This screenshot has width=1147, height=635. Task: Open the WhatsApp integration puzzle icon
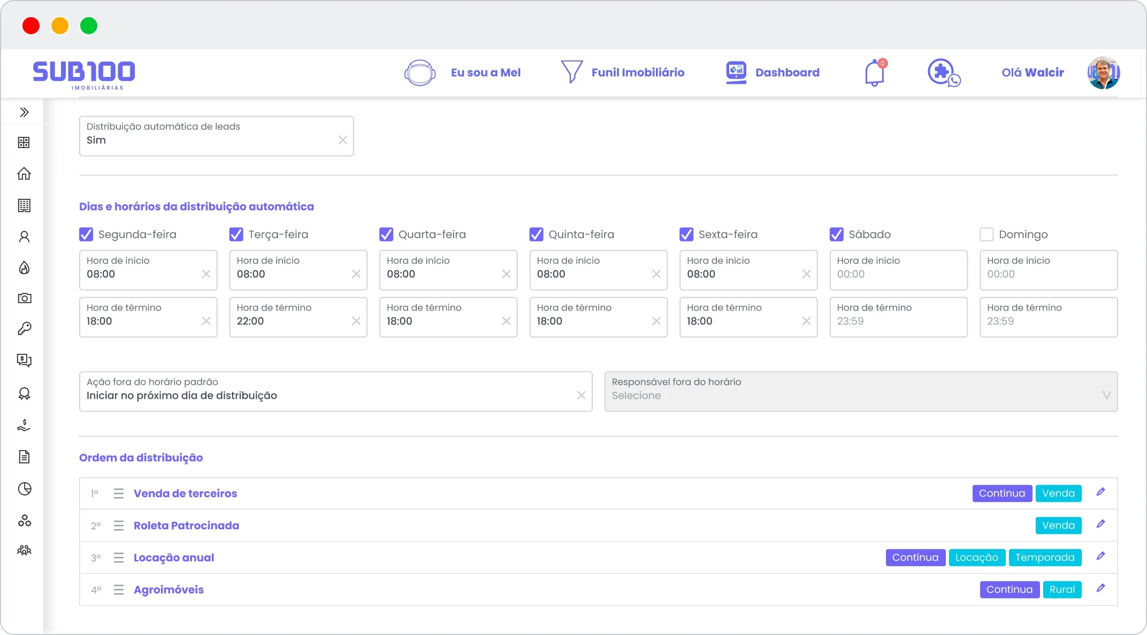[944, 72]
